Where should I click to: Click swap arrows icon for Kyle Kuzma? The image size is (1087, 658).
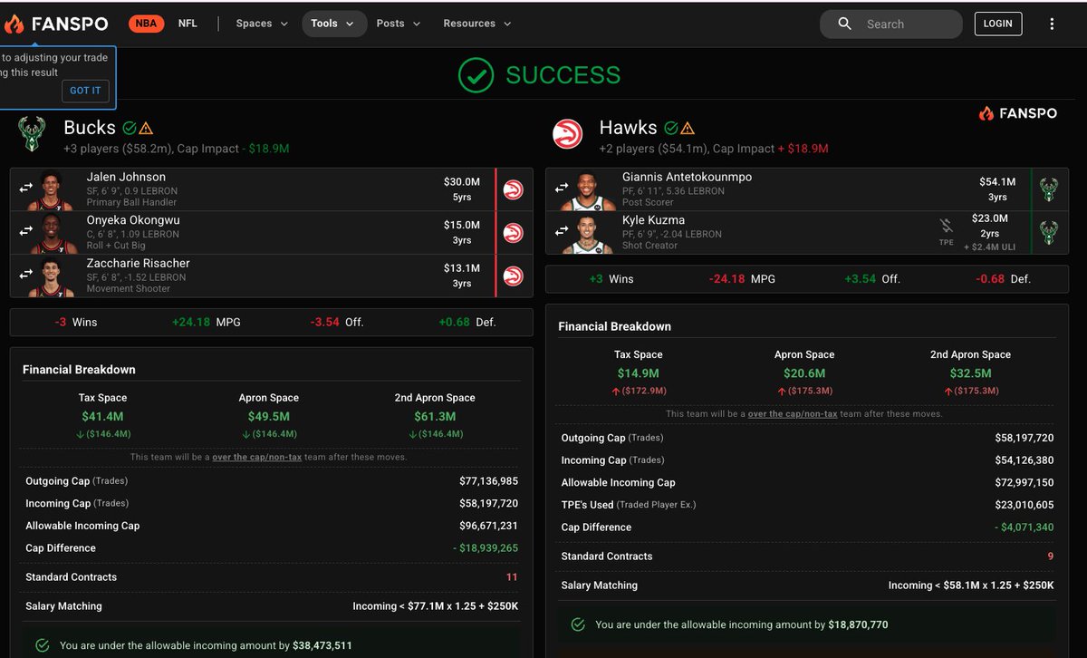coord(562,231)
